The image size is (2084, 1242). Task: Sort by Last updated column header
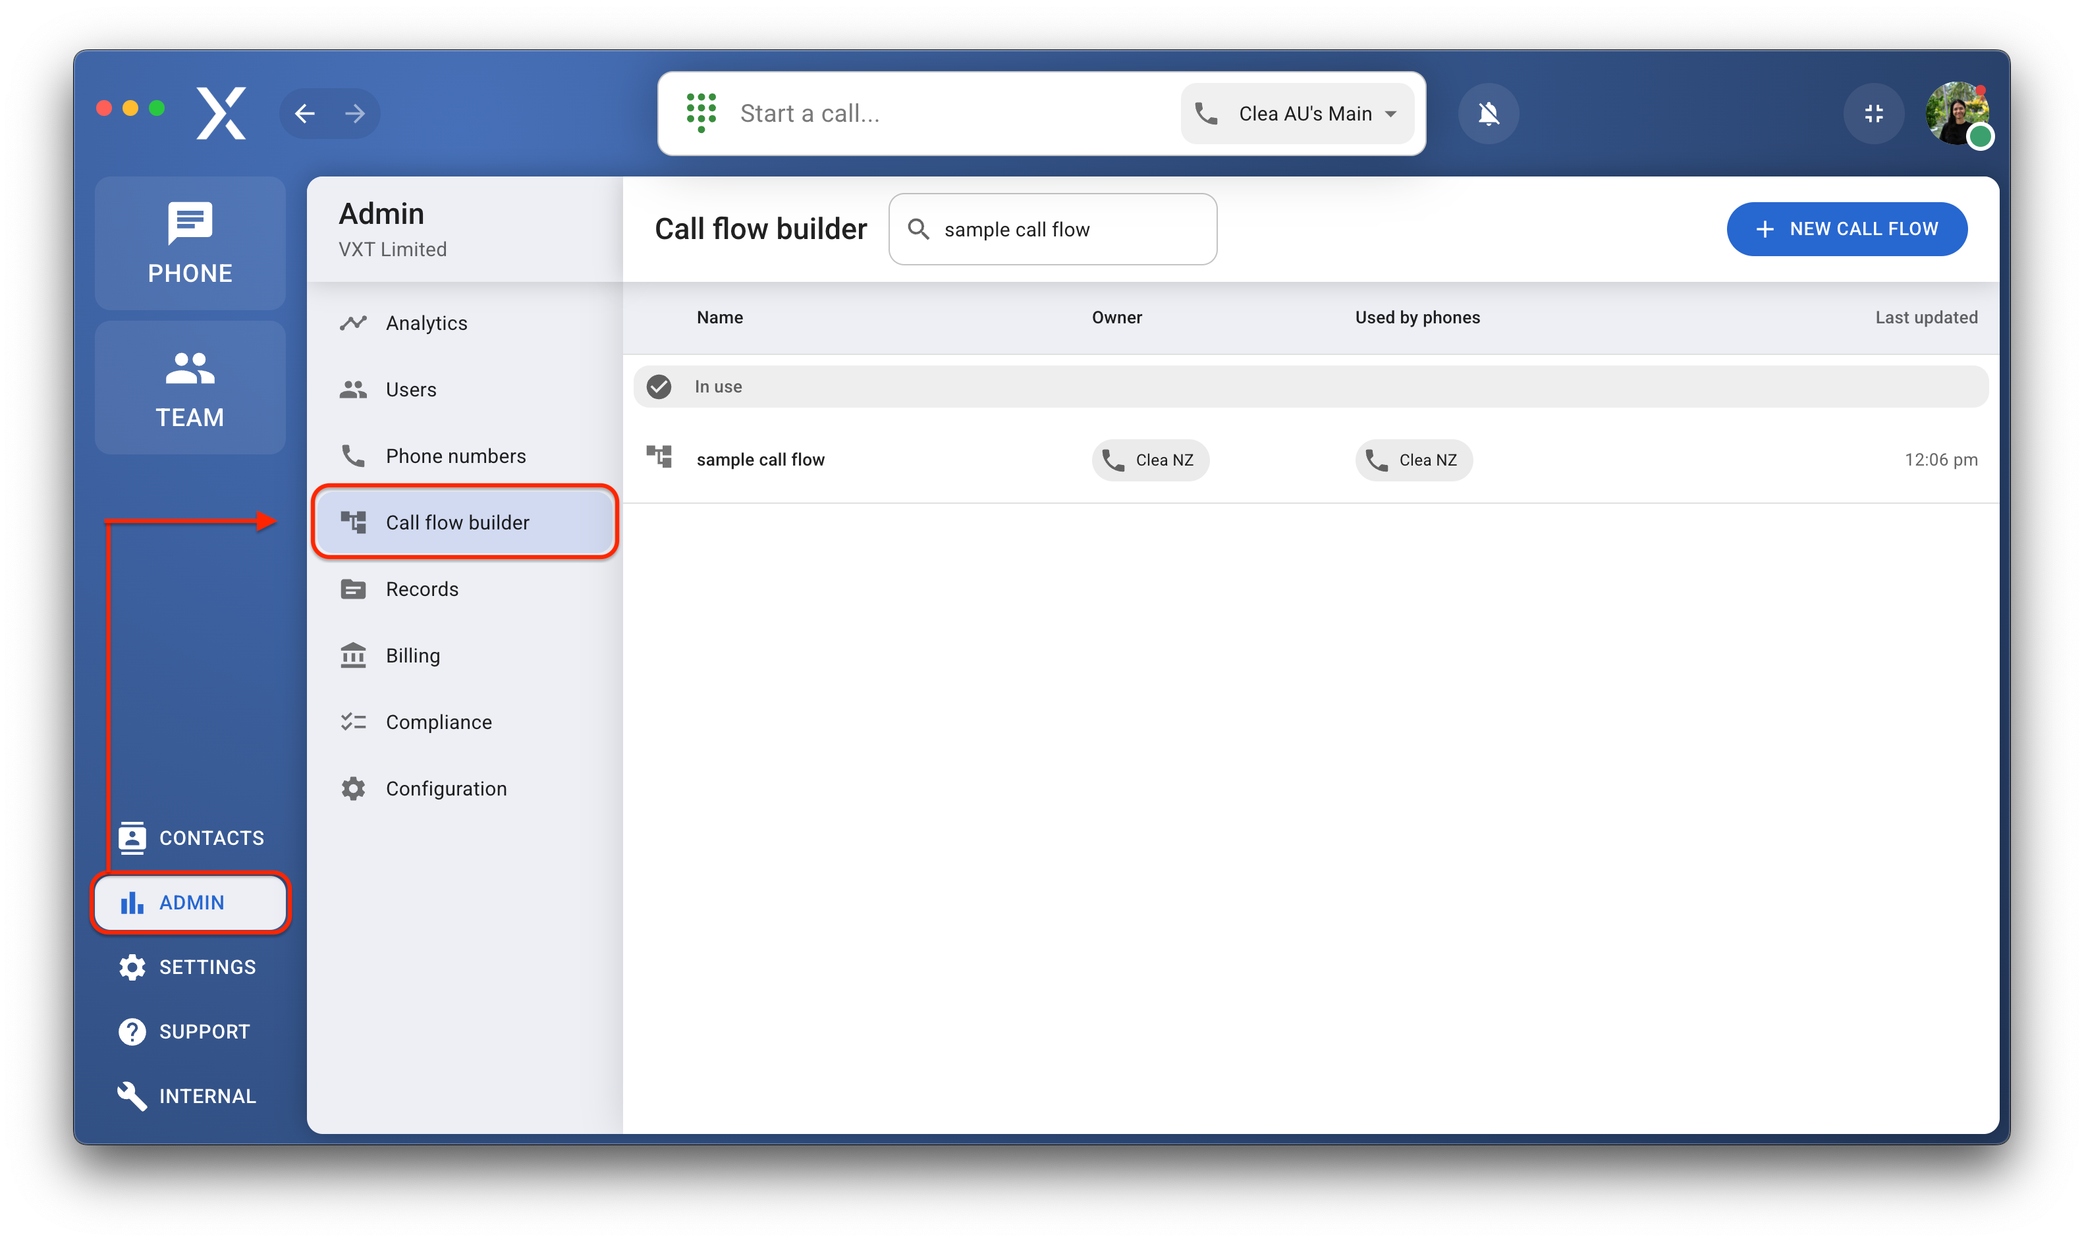(1926, 317)
